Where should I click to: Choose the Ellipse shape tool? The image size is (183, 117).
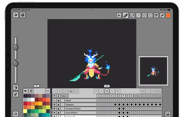click(145, 15)
